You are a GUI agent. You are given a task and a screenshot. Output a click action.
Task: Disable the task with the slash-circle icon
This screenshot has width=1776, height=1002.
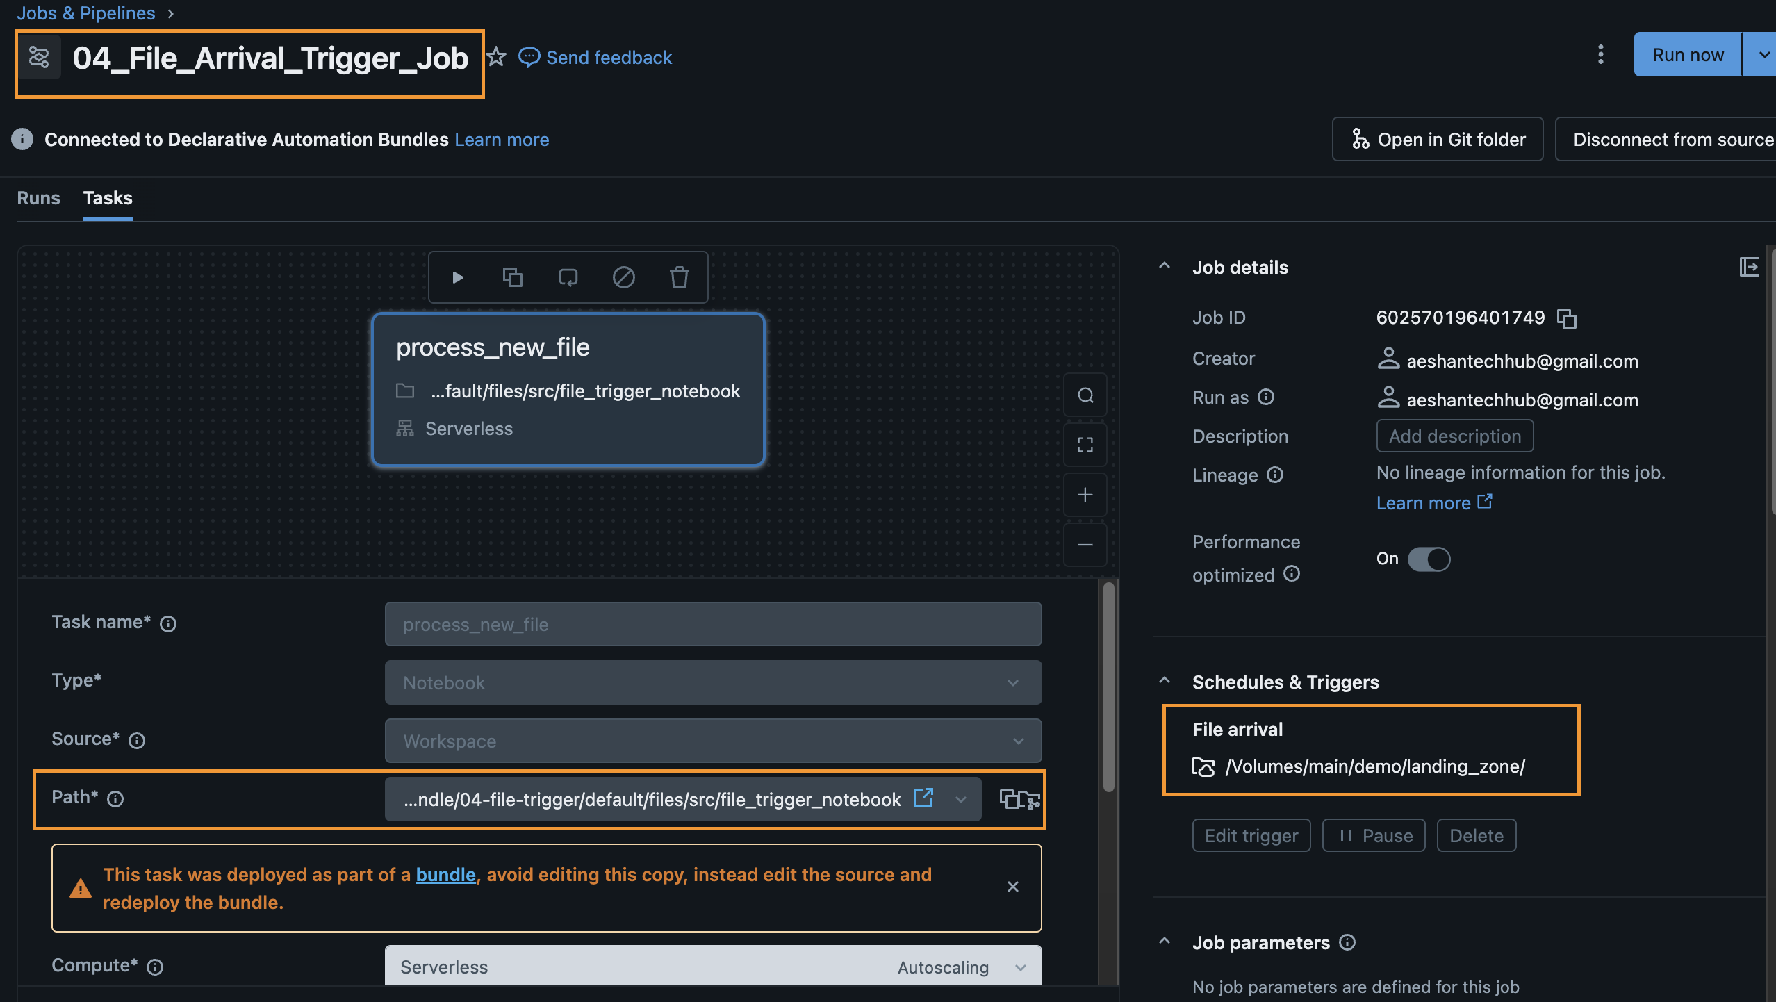tap(623, 278)
